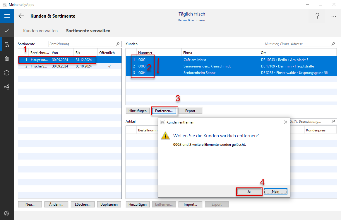Toggle the Öffentlich checkmark for Frische assortment
Image resolution: width=341 pixels, height=220 pixels.
pos(109,66)
